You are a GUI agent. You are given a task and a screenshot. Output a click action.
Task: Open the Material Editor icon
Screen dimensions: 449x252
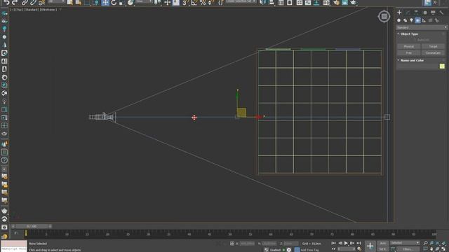point(326,3)
